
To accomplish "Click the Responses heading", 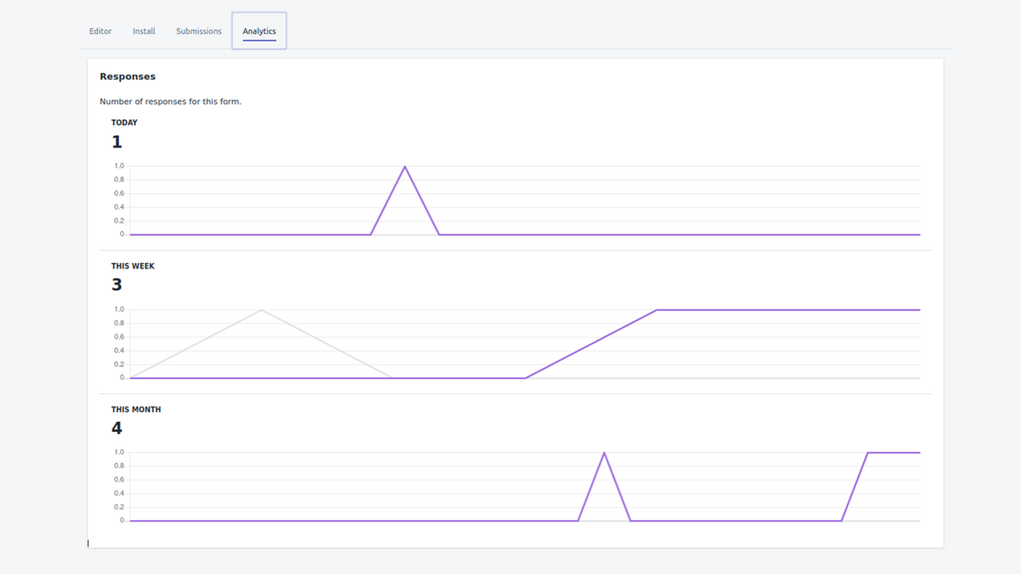I will pos(128,77).
